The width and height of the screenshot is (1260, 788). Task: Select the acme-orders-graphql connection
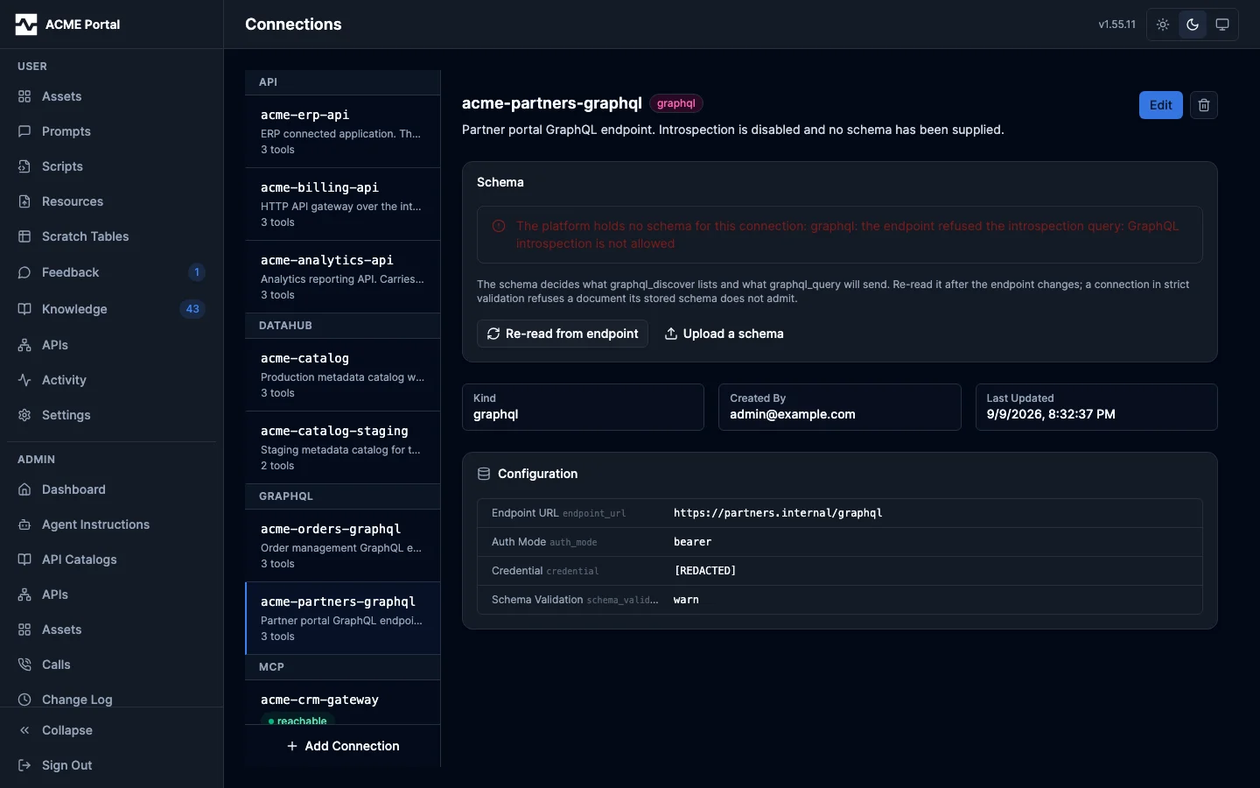pyautogui.click(x=343, y=545)
